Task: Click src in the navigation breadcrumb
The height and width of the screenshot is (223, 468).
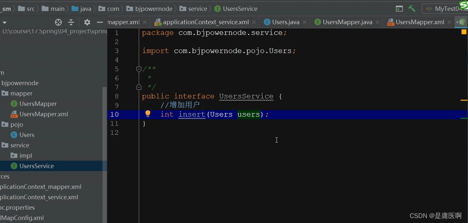Action: pos(26,8)
